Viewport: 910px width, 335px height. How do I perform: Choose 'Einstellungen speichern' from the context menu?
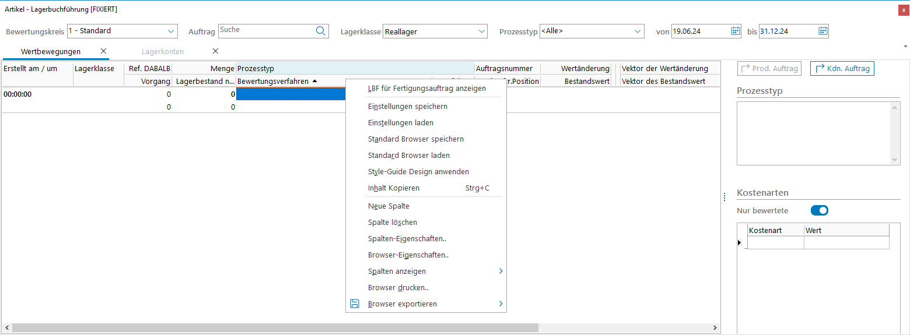[x=408, y=107]
